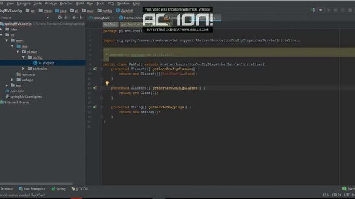Click the java breadcrumb in navigation bar
Viewport: 355px width, 199px height.
click(60, 11)
